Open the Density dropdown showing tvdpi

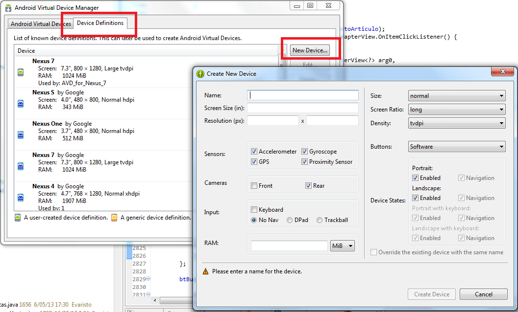click(x=457, y=123)
